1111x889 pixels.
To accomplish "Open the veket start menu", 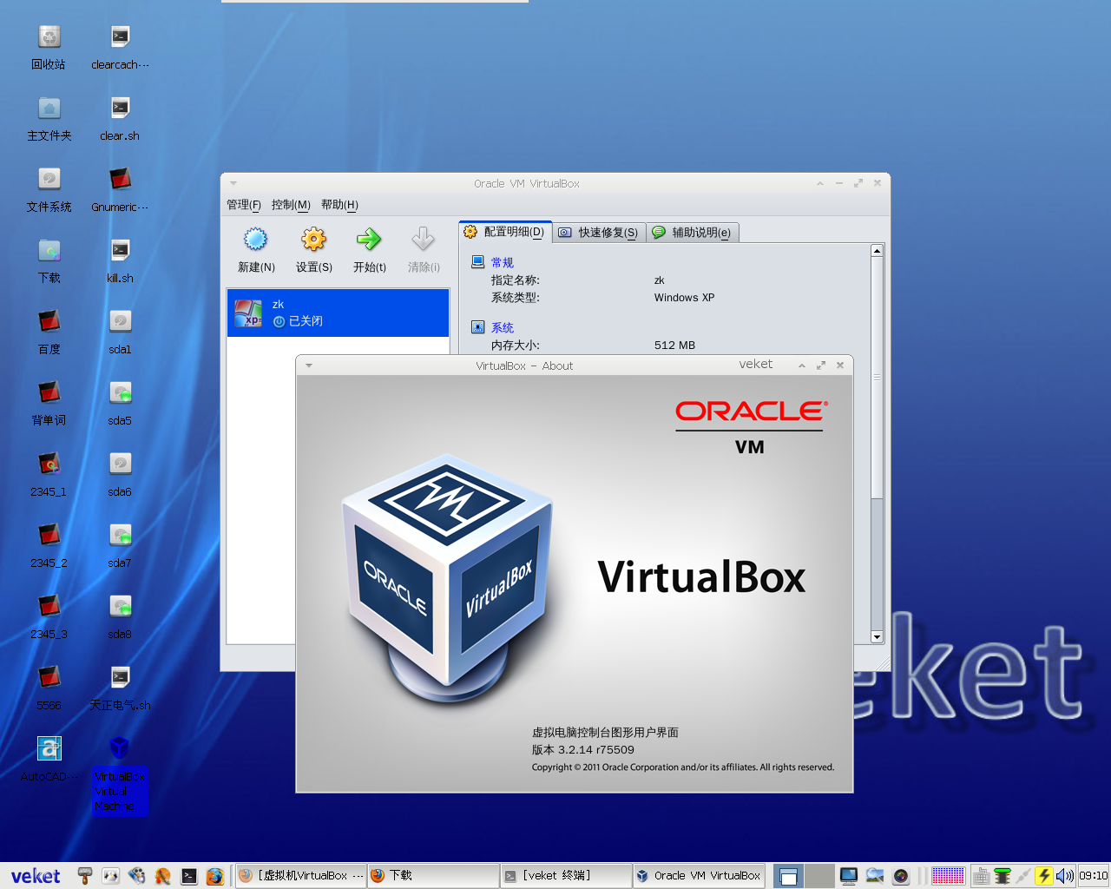I will pos(36,876).
